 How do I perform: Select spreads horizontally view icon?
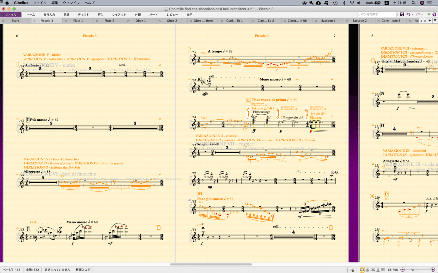[362, 270]
